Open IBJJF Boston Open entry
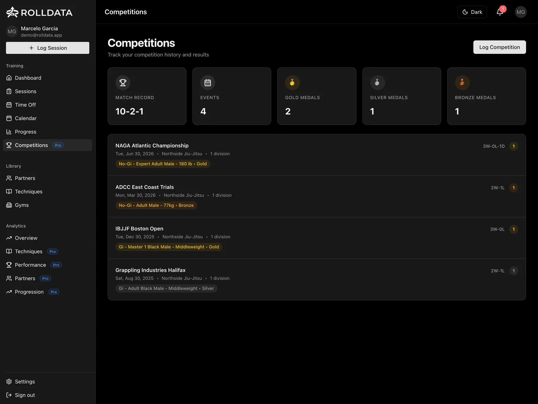 pyautogui.click(x=317, y=238)
